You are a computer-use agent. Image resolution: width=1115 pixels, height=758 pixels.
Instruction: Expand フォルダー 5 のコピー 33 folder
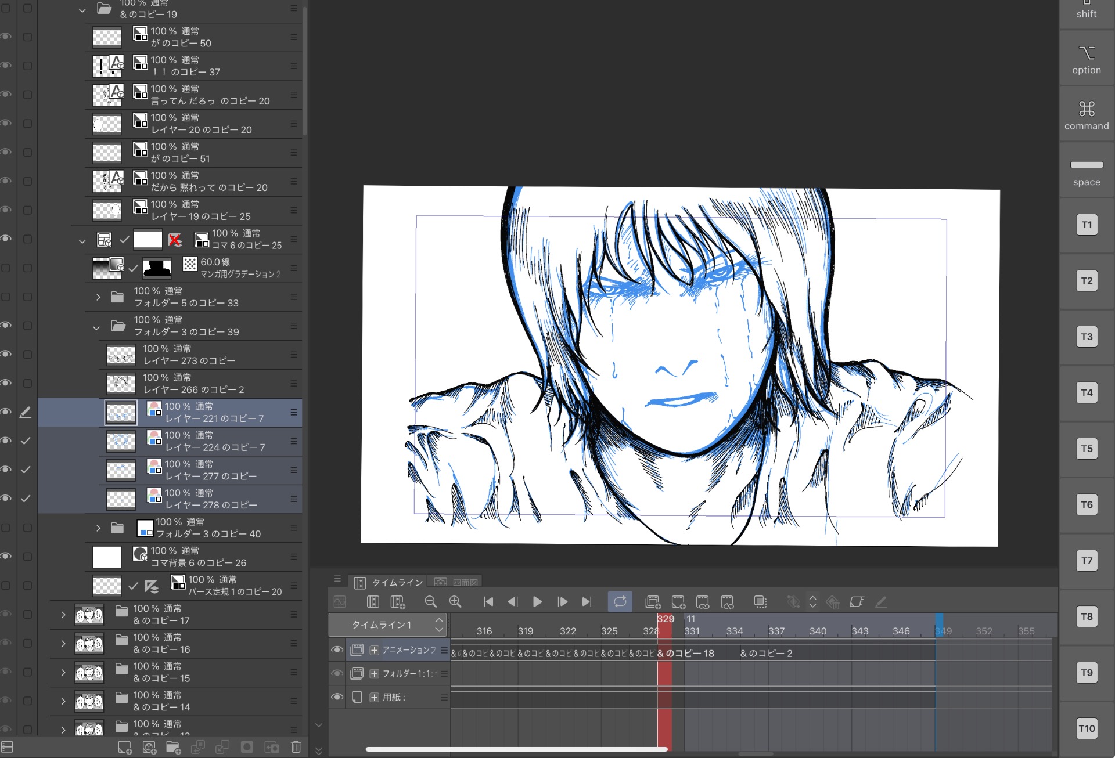pyautogui.click(x=98, y=297)
